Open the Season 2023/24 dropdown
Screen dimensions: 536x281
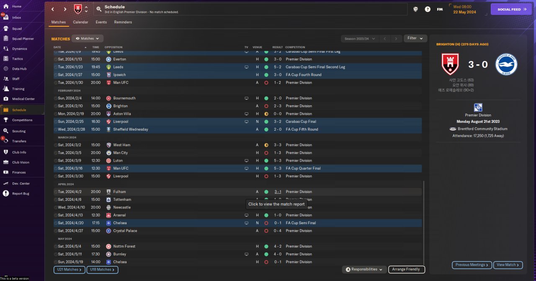[x=360, y=38]
